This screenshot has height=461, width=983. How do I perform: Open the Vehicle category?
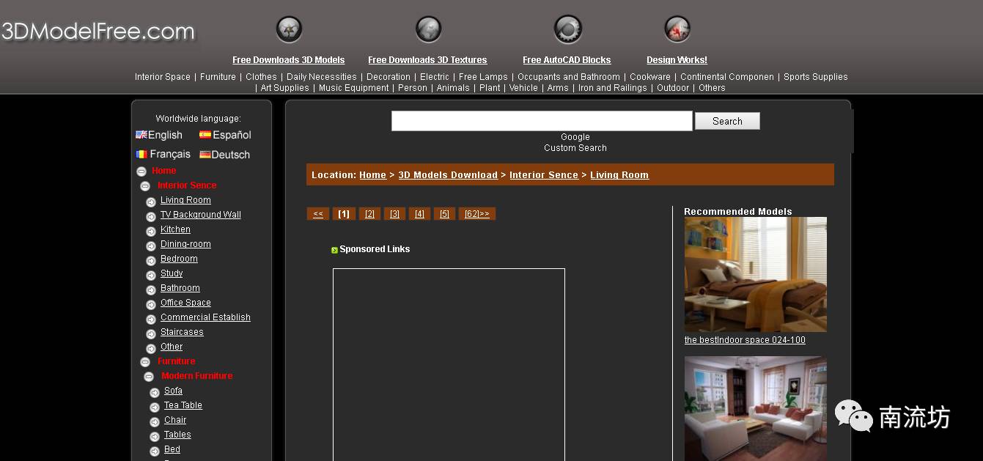click(x=523, y=88)
